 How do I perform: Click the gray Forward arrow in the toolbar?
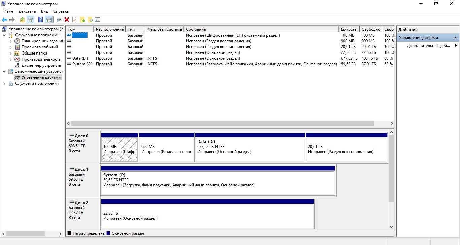tap(12, 20)
